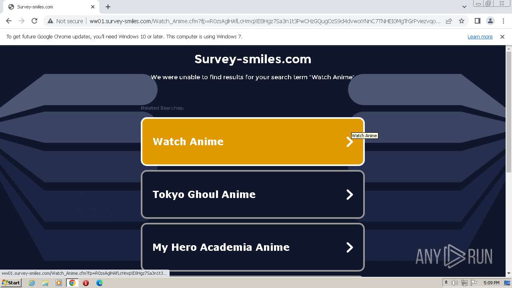Screen dimensions: 512x288
Task: Launch Microsoft Edge from taskbar
Action: coord(99,283)
